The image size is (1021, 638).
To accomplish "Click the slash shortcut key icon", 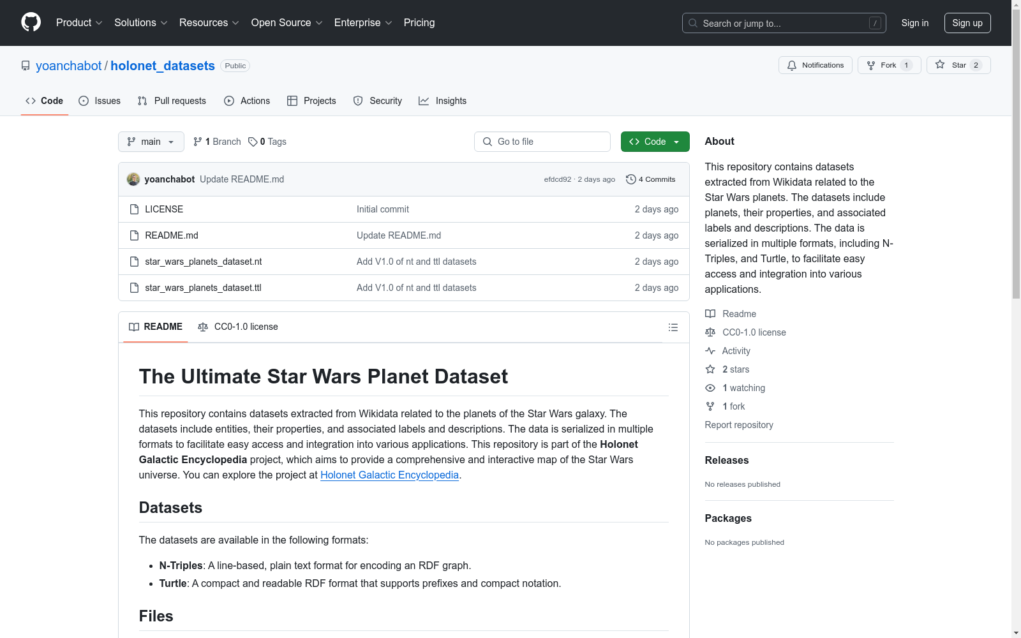I will (x=875, y=23).
